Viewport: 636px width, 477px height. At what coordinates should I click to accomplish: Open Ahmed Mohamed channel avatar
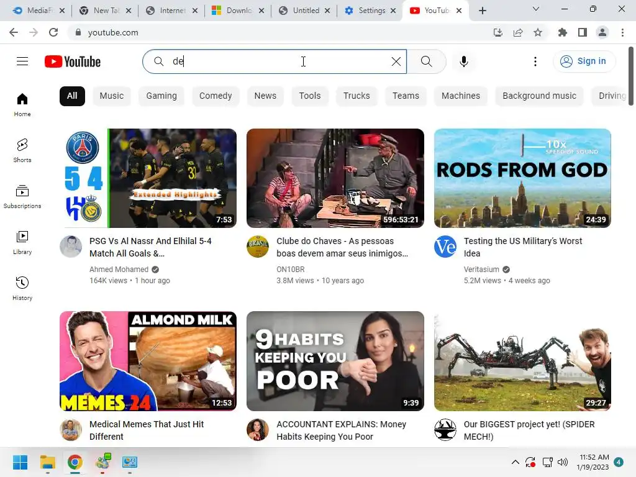tap(71, 247)
